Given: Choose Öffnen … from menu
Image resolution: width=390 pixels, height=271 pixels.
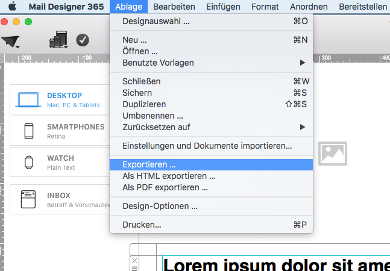Looking at the screenshot, I should coord(211,51).
